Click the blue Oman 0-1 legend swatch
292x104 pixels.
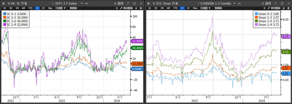click(256, 14)
